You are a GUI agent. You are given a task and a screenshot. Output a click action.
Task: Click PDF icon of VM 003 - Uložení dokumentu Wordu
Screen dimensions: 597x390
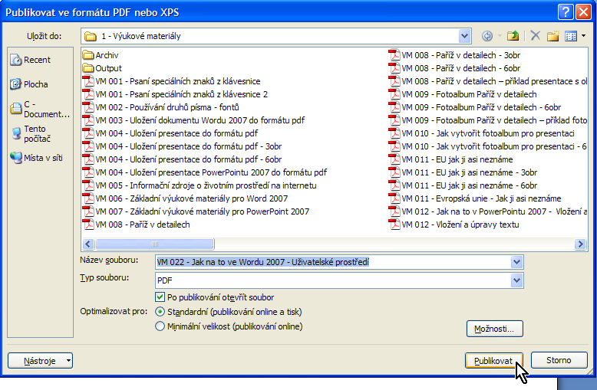click(88, 120)
